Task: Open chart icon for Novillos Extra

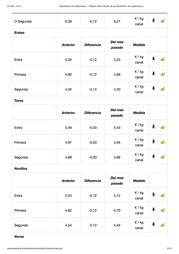Action: tap(163, 195)
